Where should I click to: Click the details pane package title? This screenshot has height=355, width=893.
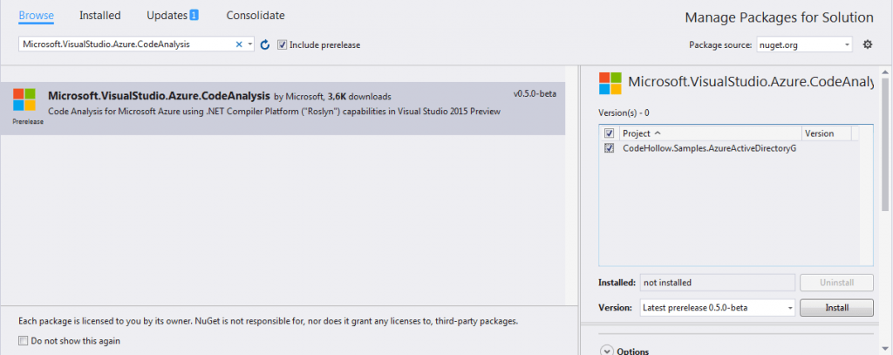point(751,83)
